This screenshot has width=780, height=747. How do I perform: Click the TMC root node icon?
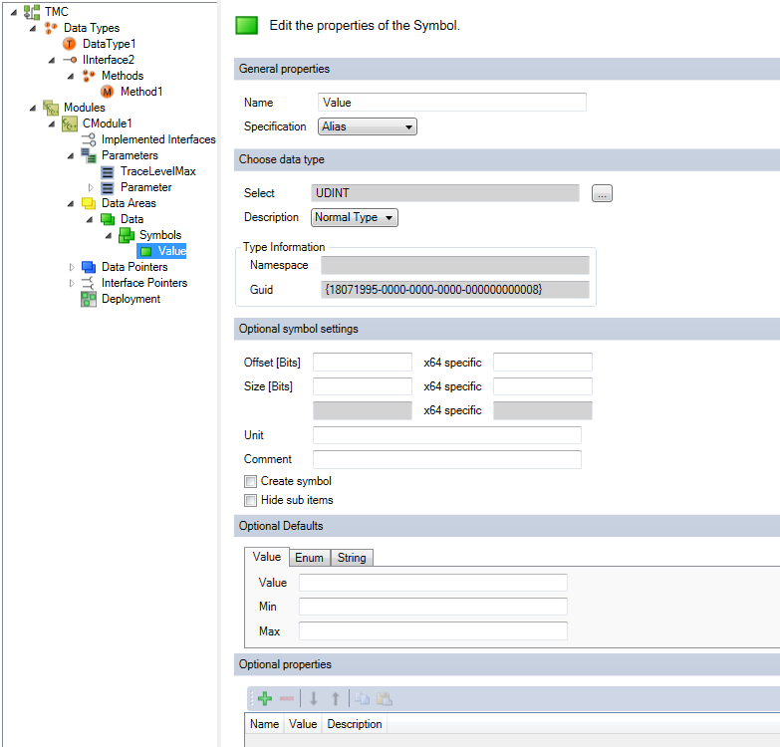pyautogui.click(x=32, y=11)
